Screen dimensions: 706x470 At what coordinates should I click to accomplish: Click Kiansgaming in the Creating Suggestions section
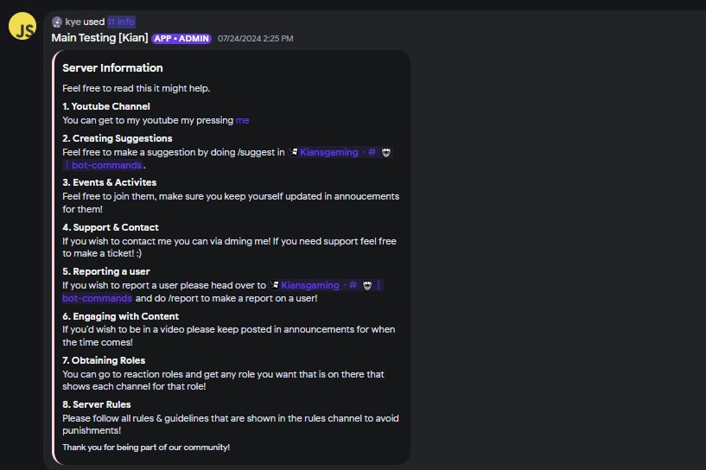[x=328, y=152]
